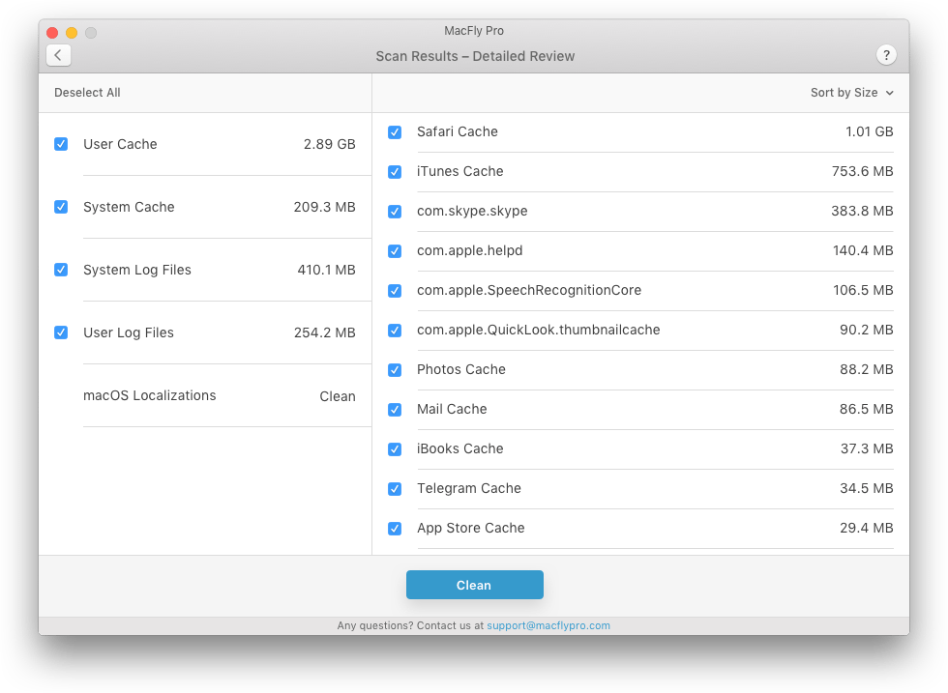This screenshot has width=948, height=693.
Task: Uncheck the Mail Cache checkbox
Action: click(x=395, y=410)
